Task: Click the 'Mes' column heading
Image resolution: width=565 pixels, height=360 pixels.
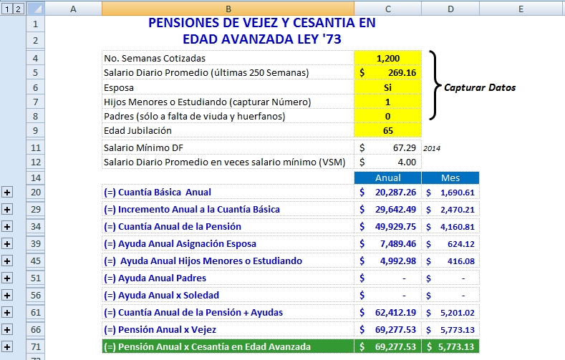Action: (450, 177)
